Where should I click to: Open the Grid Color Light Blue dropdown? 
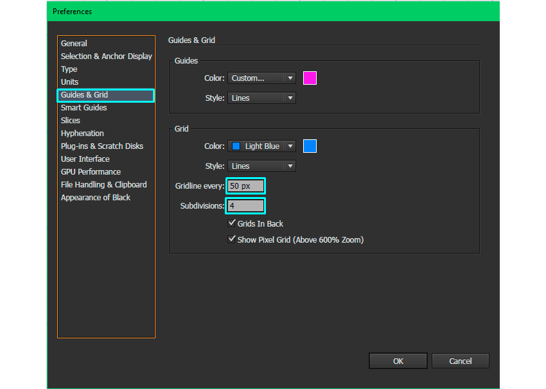261,146
